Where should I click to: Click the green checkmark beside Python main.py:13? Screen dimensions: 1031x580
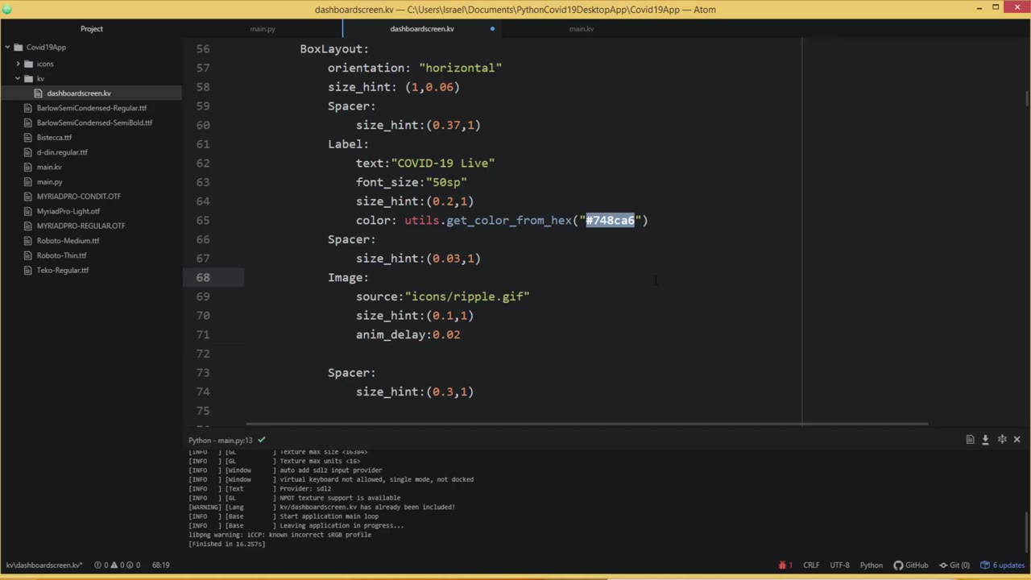[262, 440]
